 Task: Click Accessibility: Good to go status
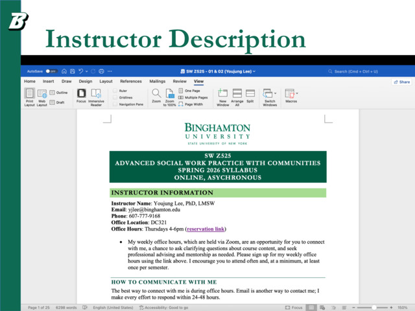[x=163, y=308]
